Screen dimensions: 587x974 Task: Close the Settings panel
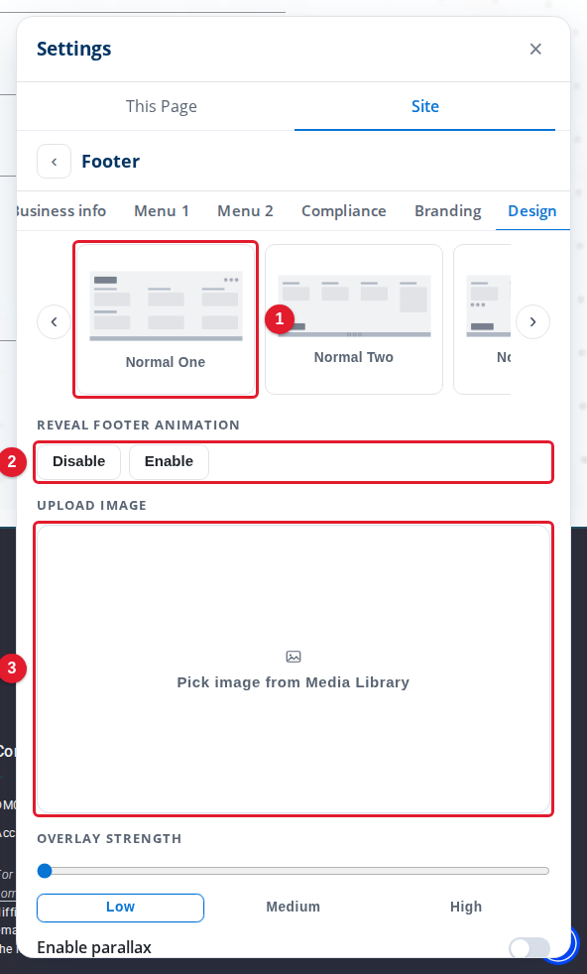[x=535, y=49]
